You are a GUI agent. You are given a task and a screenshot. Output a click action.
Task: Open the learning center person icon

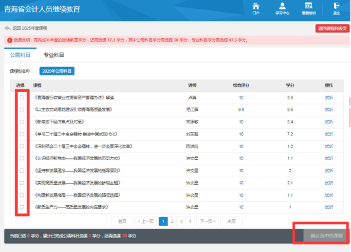pos(283,6)
